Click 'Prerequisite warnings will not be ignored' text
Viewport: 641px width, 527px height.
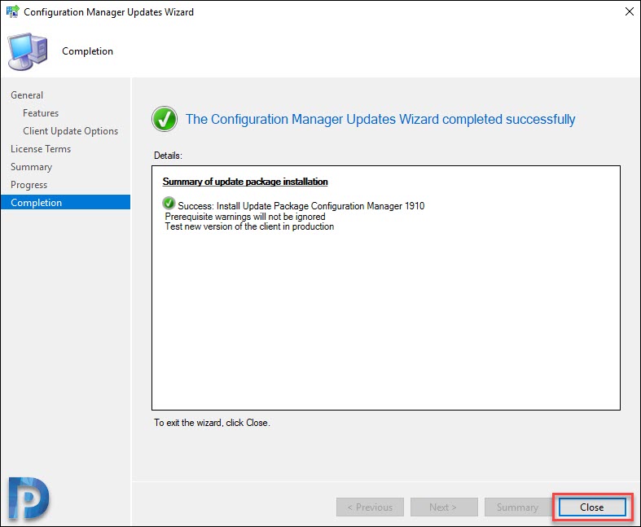tap(245, 217)
